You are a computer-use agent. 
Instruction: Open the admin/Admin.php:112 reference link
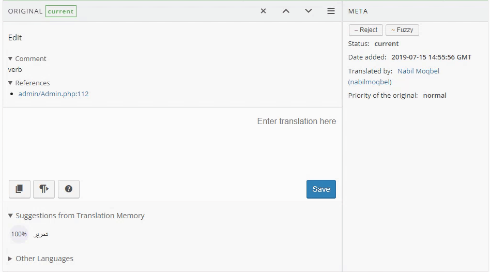[53, 94]
